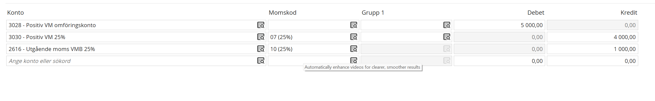Open Grupp 1 lookup in first row
Image resolution: width=655 pixels, height=101 pixels.
447,25
